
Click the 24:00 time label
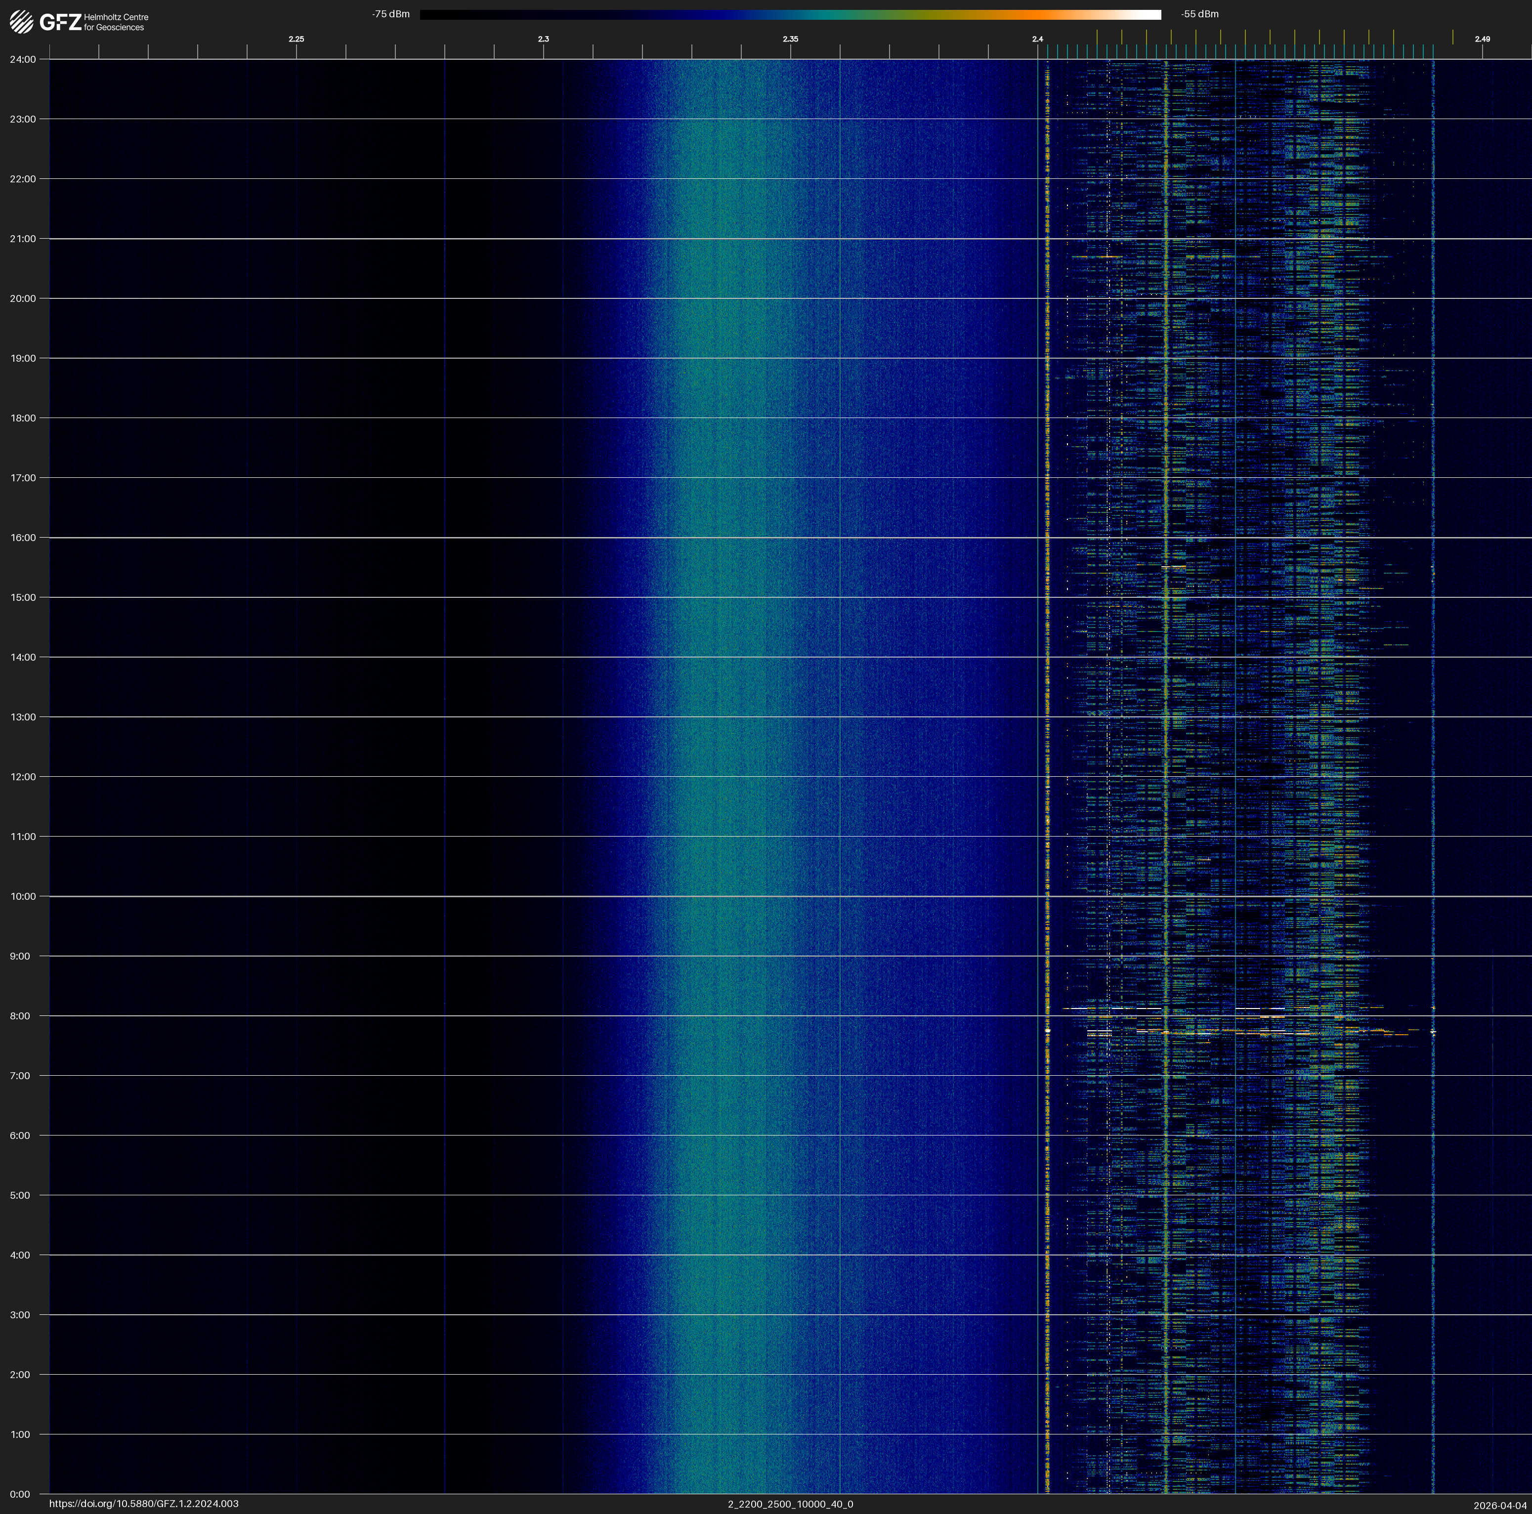23,59
